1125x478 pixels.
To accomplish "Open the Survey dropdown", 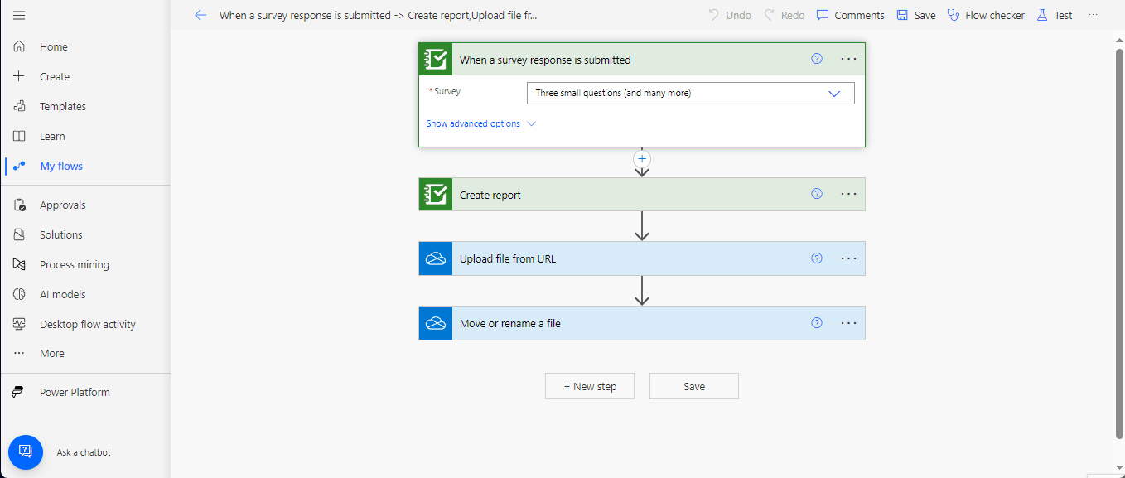I will click(834, 93).
